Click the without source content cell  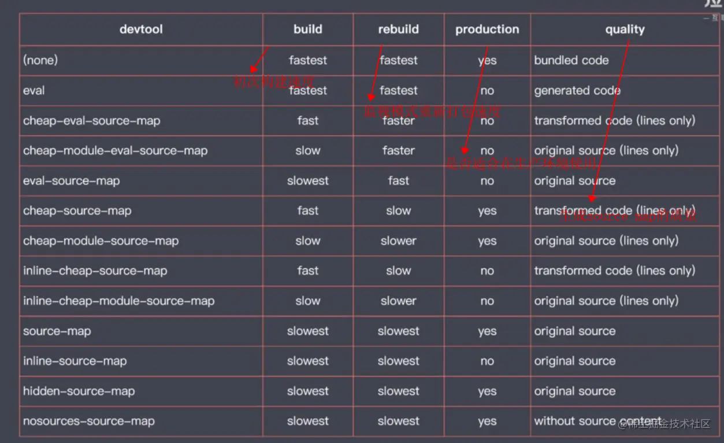coord(597,421)
